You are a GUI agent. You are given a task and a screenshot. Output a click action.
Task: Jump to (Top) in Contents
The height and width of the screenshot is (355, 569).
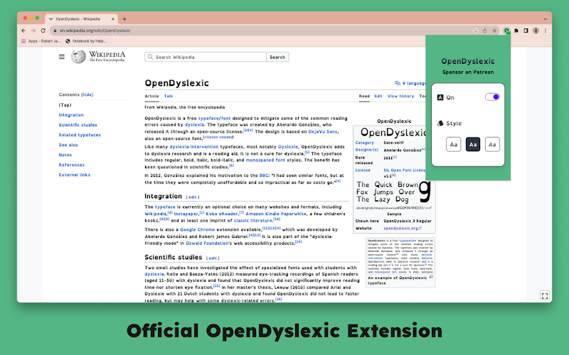click(x=65, y=104)
